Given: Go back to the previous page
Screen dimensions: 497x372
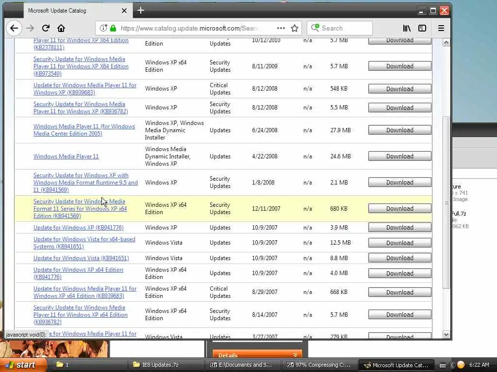Looking at the screenshot, I should (x=14, y=28).
